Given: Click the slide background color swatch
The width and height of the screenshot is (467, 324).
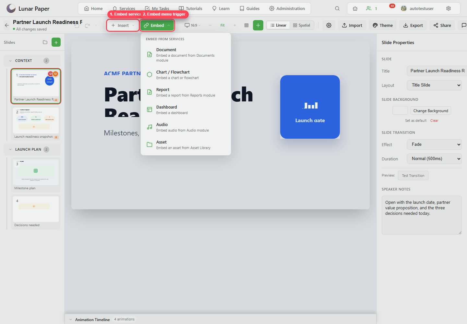Looking at the screenshot, I should pos(400,110).
